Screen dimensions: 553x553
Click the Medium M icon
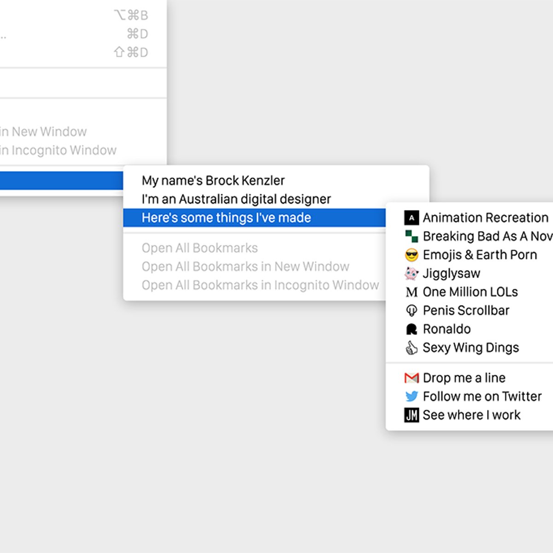[x=411, y=292]
